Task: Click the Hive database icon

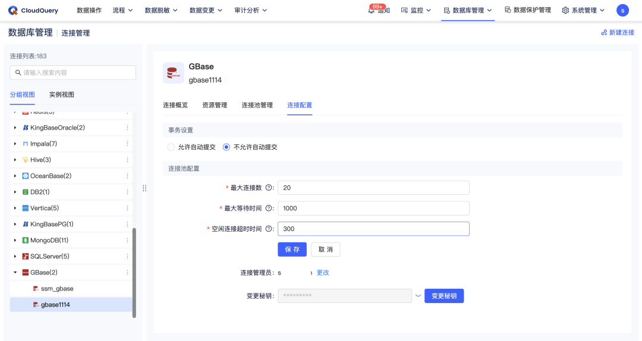Action: coord(26,160)
